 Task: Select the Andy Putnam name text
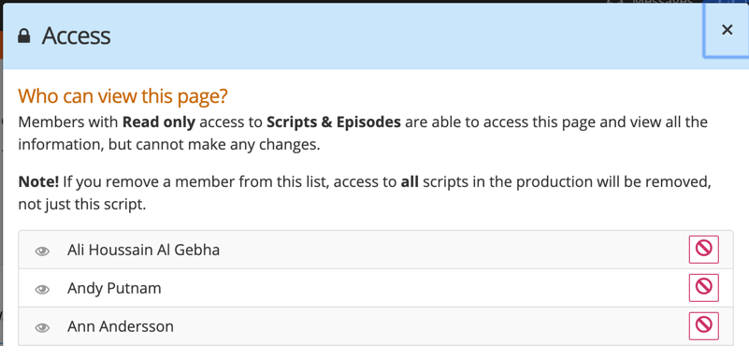(114, 288)
